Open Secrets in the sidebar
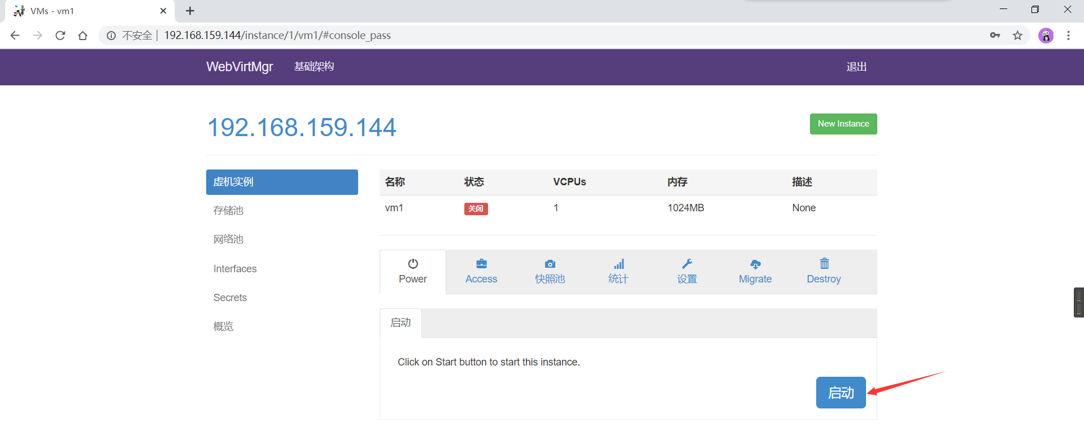This screenshot has width=1084, height=444. (230, 298)
